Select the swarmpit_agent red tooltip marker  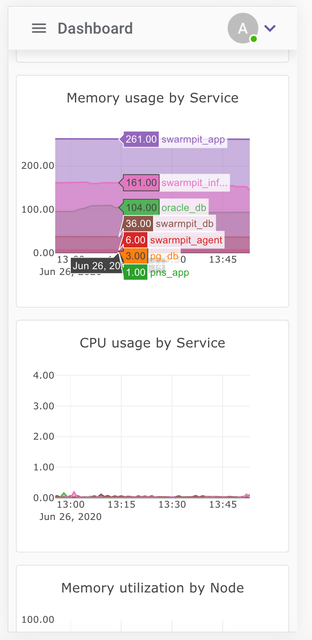[135, 240]
